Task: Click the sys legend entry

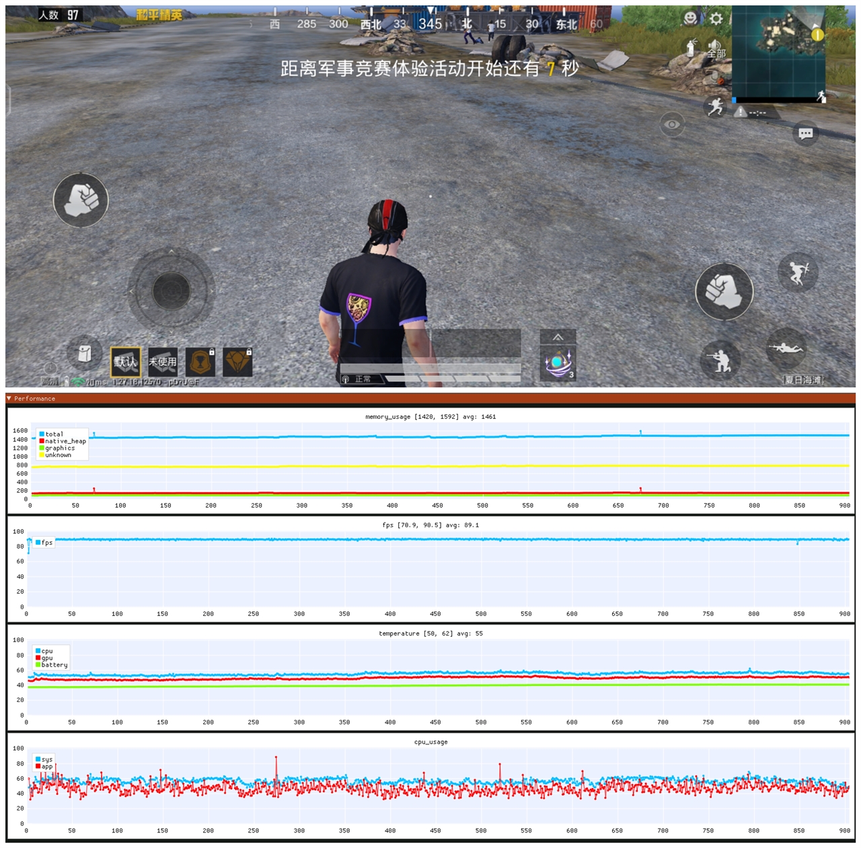Action: pos(44,759)
